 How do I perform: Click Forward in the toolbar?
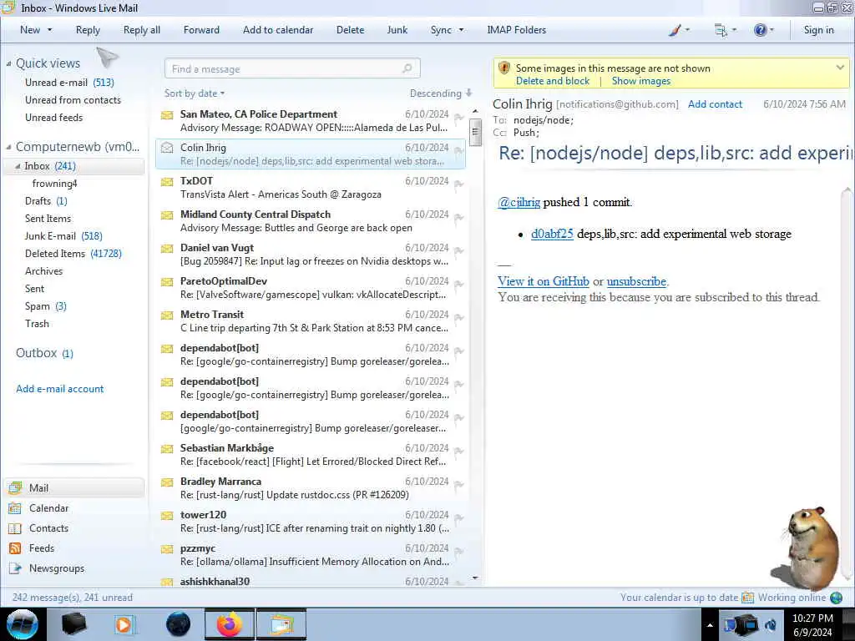201,30
